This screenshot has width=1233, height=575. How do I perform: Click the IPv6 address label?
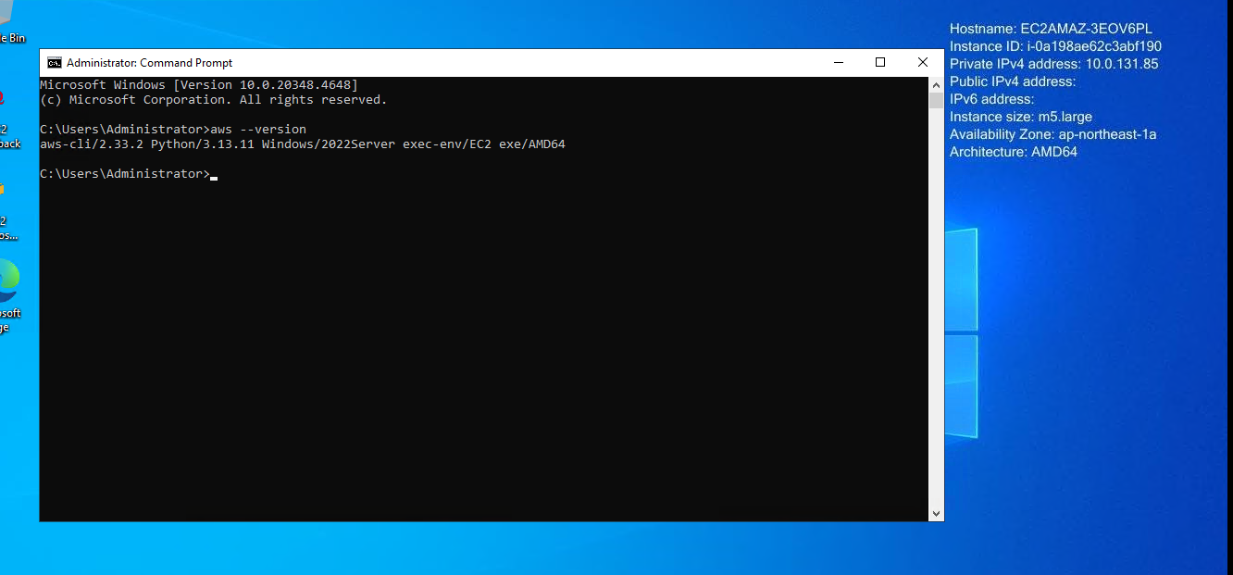[992, 99]
